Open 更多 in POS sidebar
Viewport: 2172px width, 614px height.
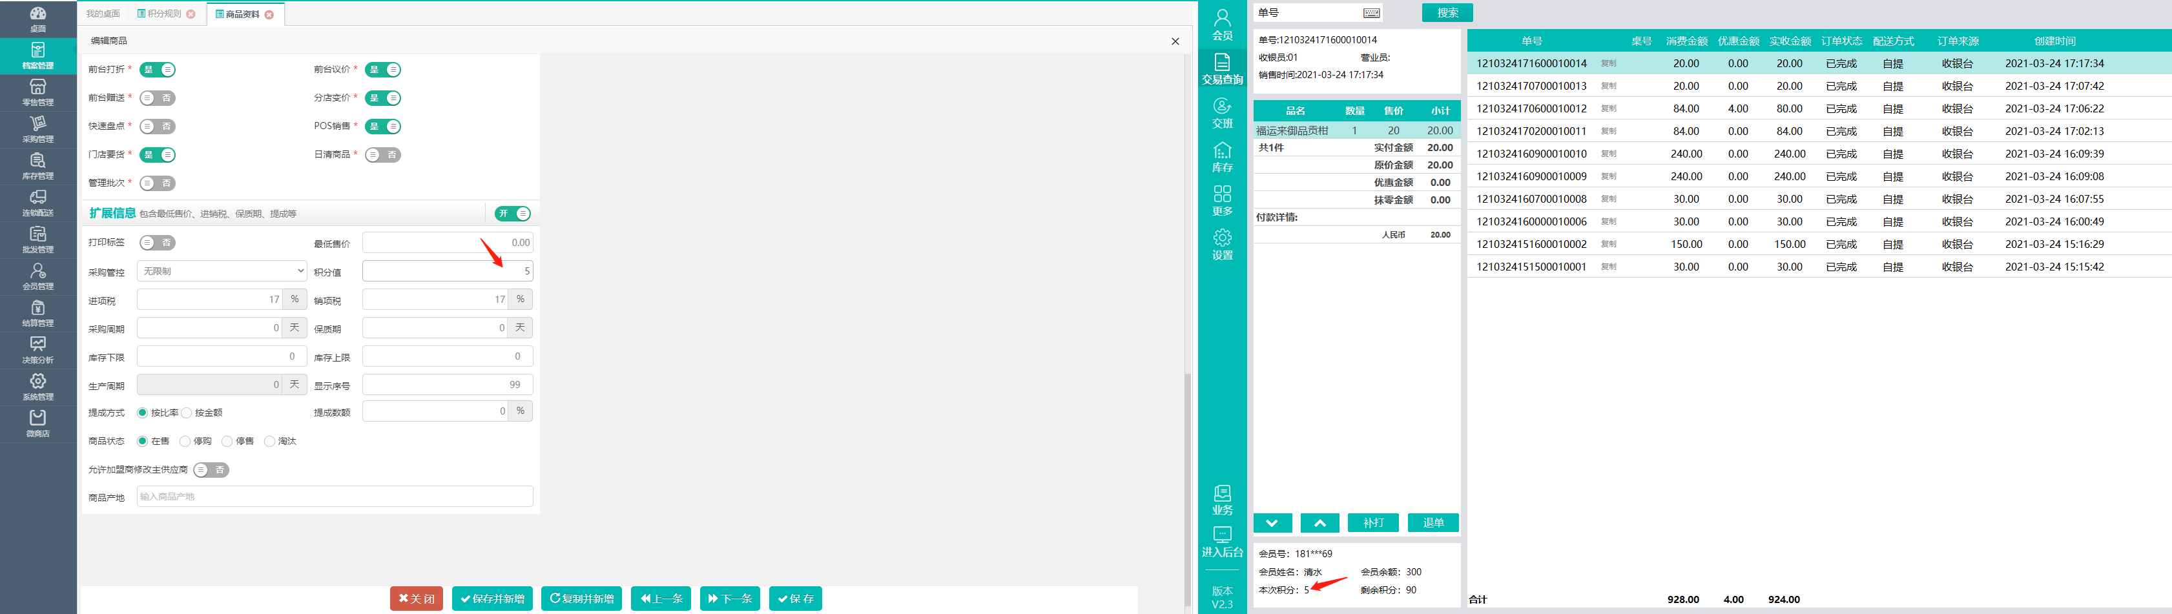pyautogui.click(x=1222, y=201)
